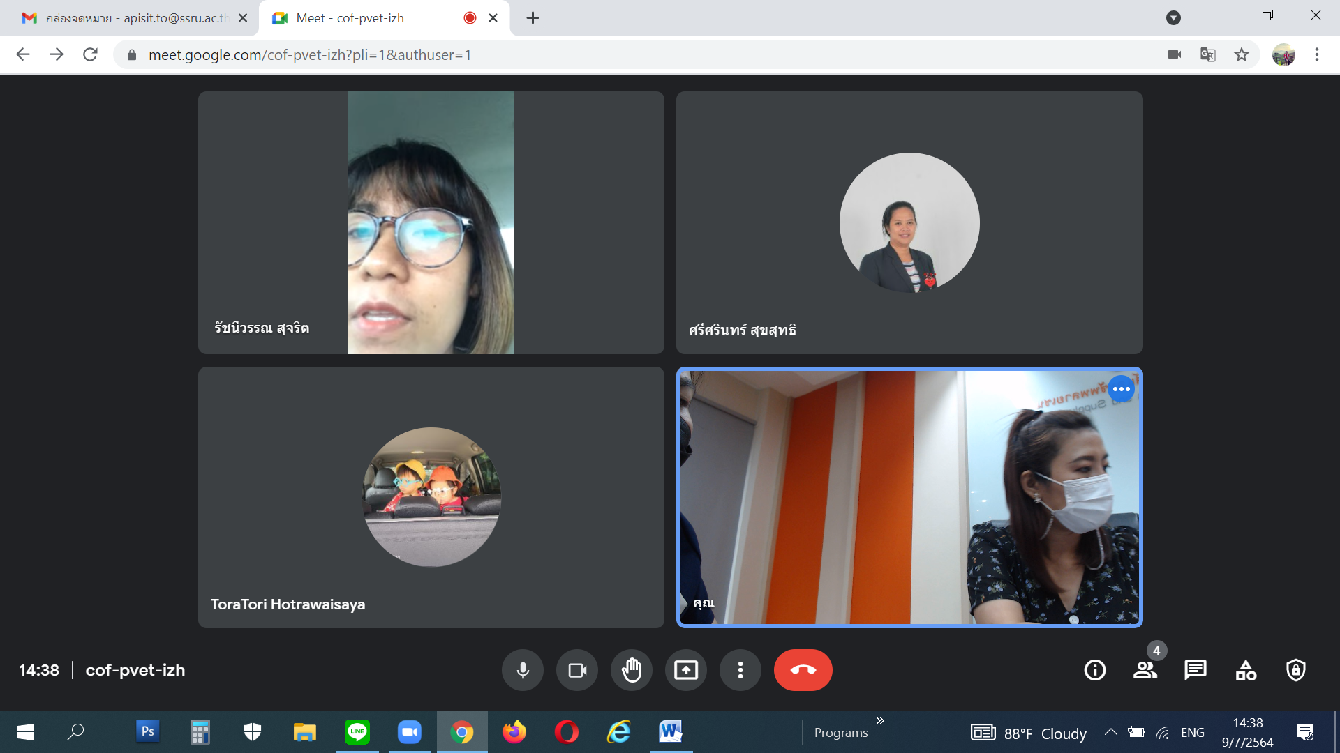Open host controls shield icon
This screenshot has height=753, width=1340.
click(x=1296, y=670)
